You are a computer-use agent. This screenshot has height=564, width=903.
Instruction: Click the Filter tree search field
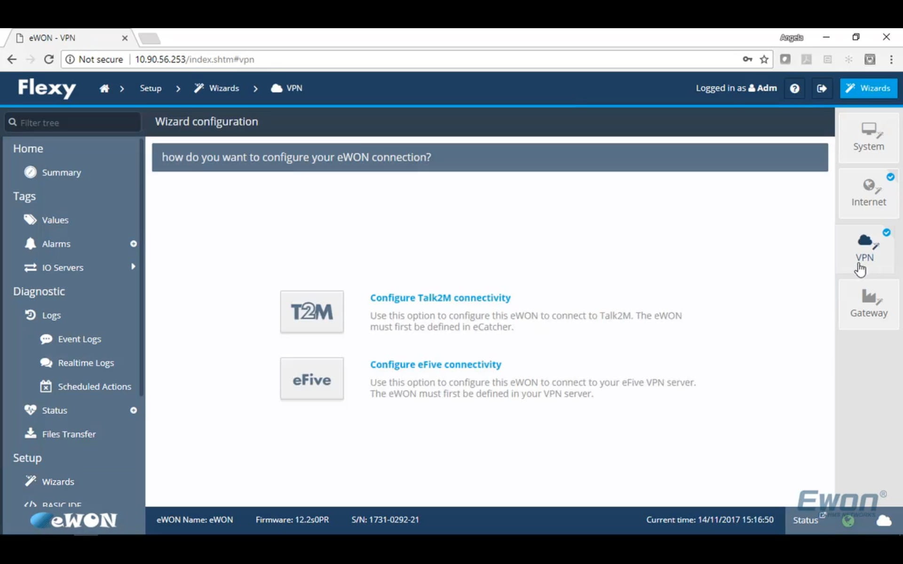[73, 122]
